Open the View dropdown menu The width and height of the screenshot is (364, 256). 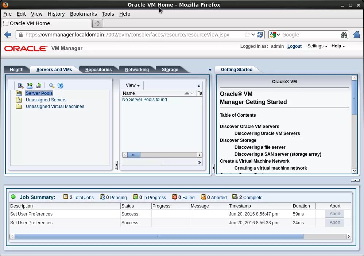point(131,85)
